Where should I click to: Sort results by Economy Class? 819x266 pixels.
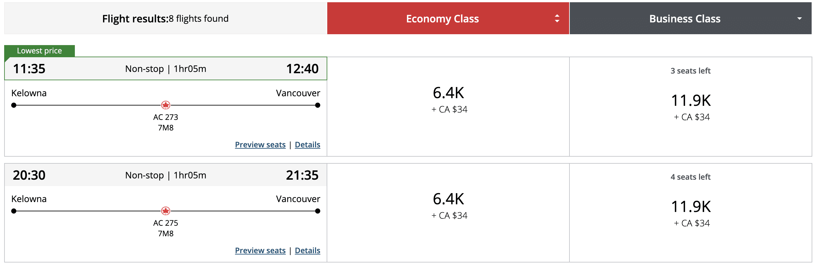(442, 19)
